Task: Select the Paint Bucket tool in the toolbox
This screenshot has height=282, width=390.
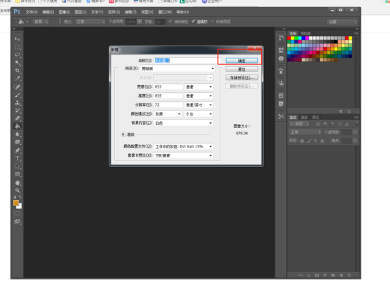Action: [x=18, y=126]
